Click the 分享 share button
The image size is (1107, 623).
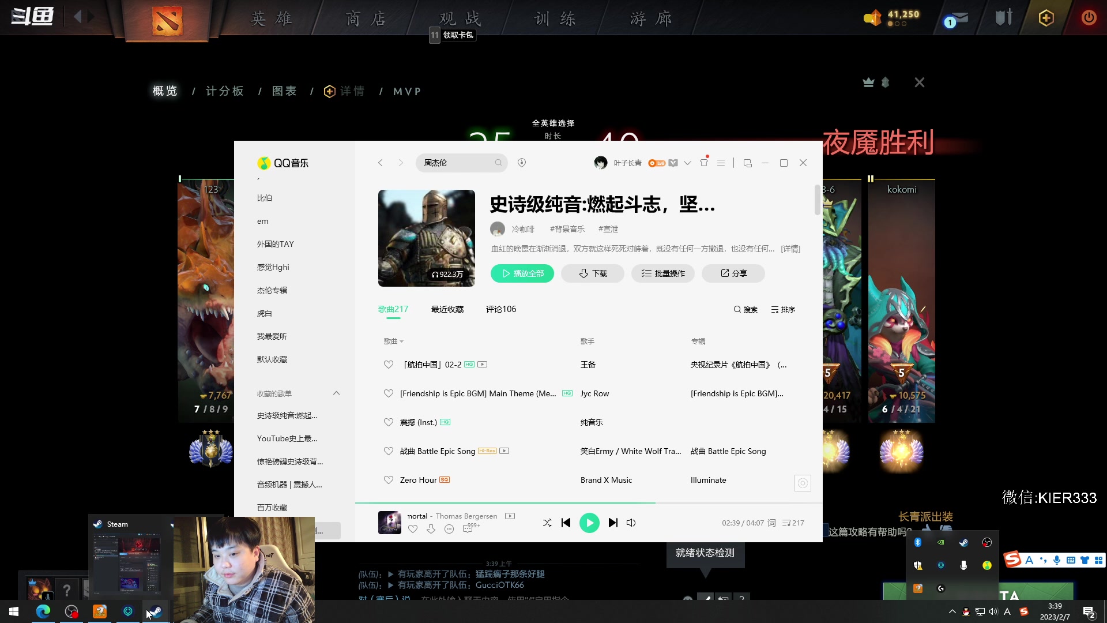732,273
